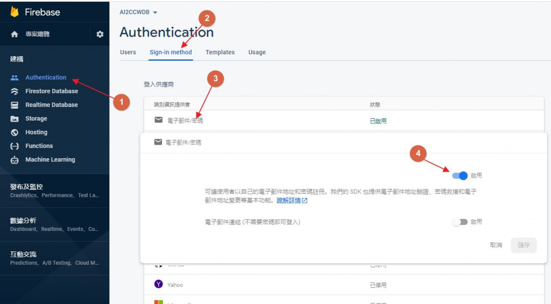This screenshot has height=304, width=551.
Task: Click the Storage folder icon
Action: pos(15,119)
